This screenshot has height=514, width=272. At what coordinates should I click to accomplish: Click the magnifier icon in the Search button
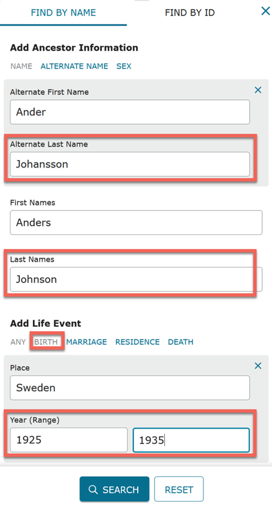click(x=94, y=490)
